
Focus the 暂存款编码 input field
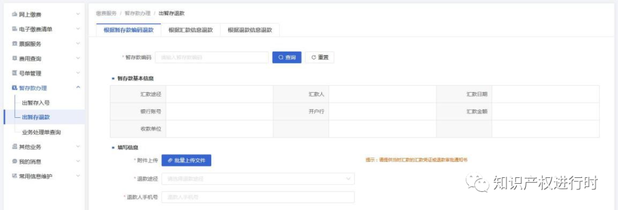[212, 57]
